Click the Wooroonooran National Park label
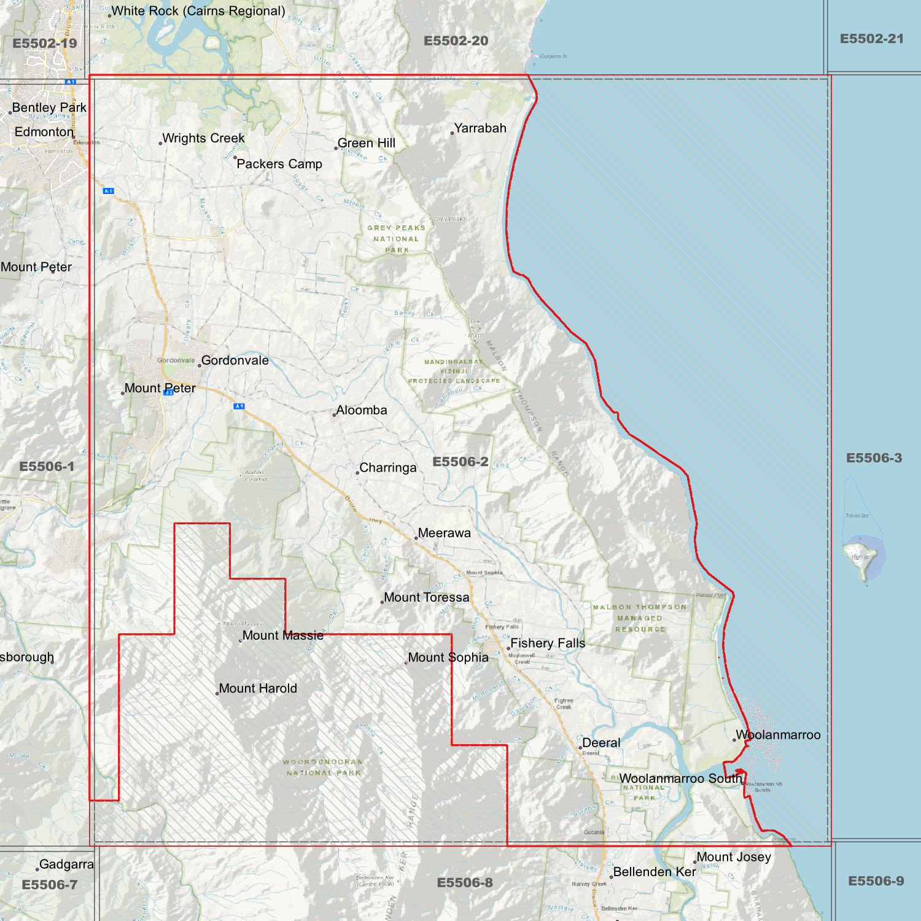 point(323,767)
